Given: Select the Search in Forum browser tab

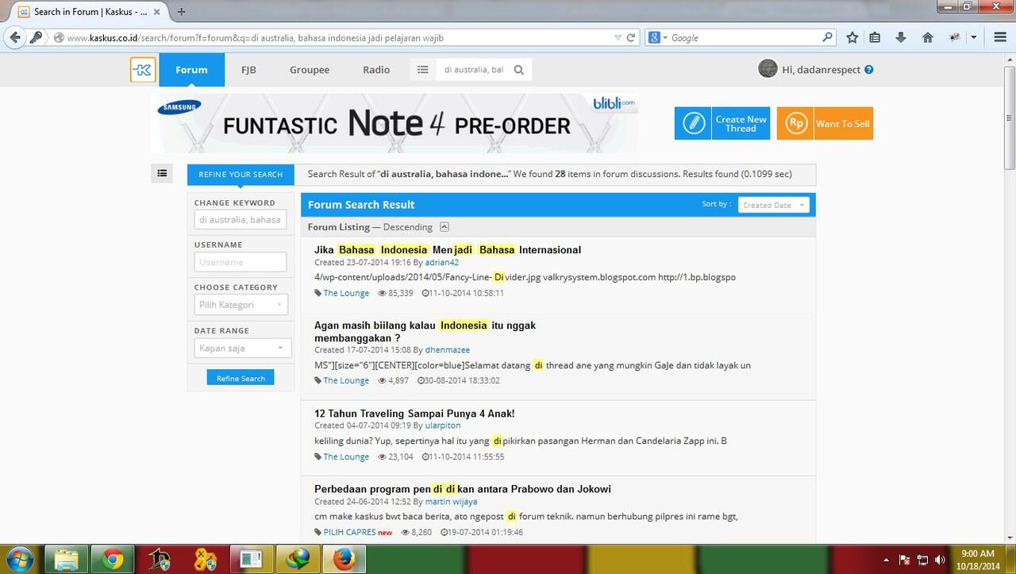Looking at the screenshot, I should [x=91, y=12].
